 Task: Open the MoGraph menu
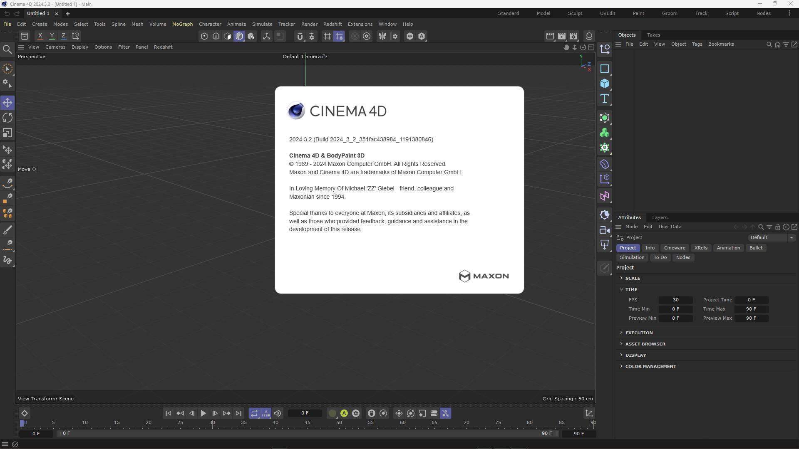[x=182, y=24]
